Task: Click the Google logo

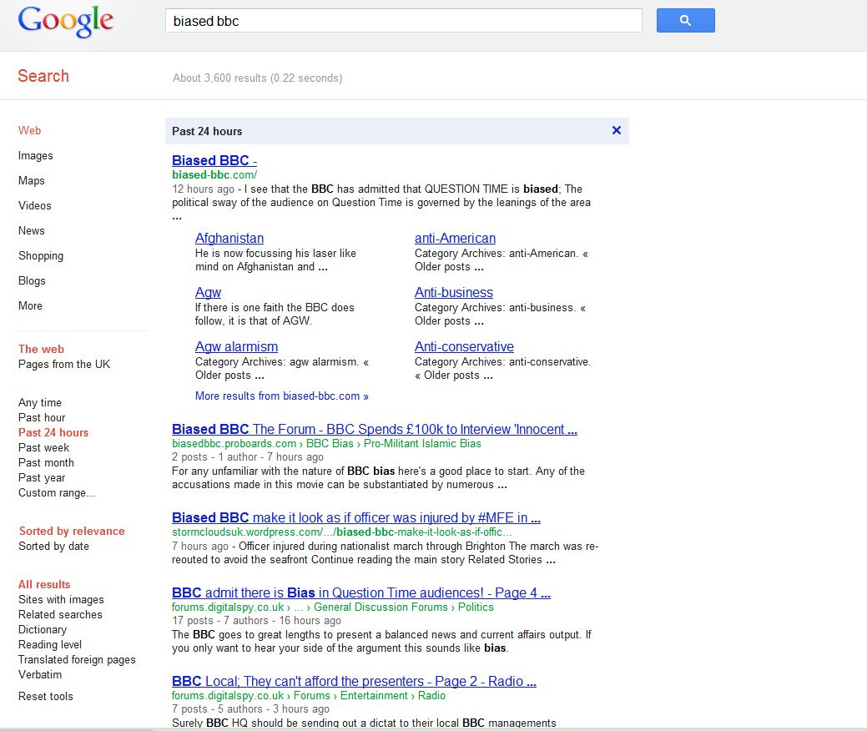Action: coord(65,22)
